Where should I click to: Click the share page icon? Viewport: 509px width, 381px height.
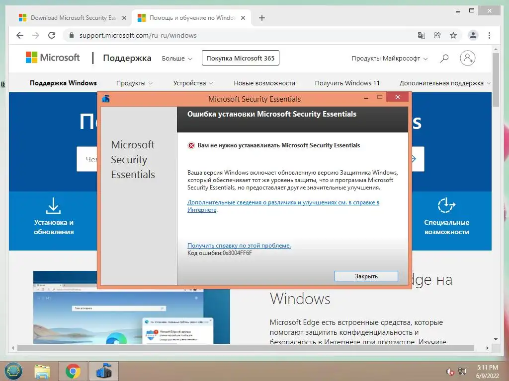click(x=437, y=35)
